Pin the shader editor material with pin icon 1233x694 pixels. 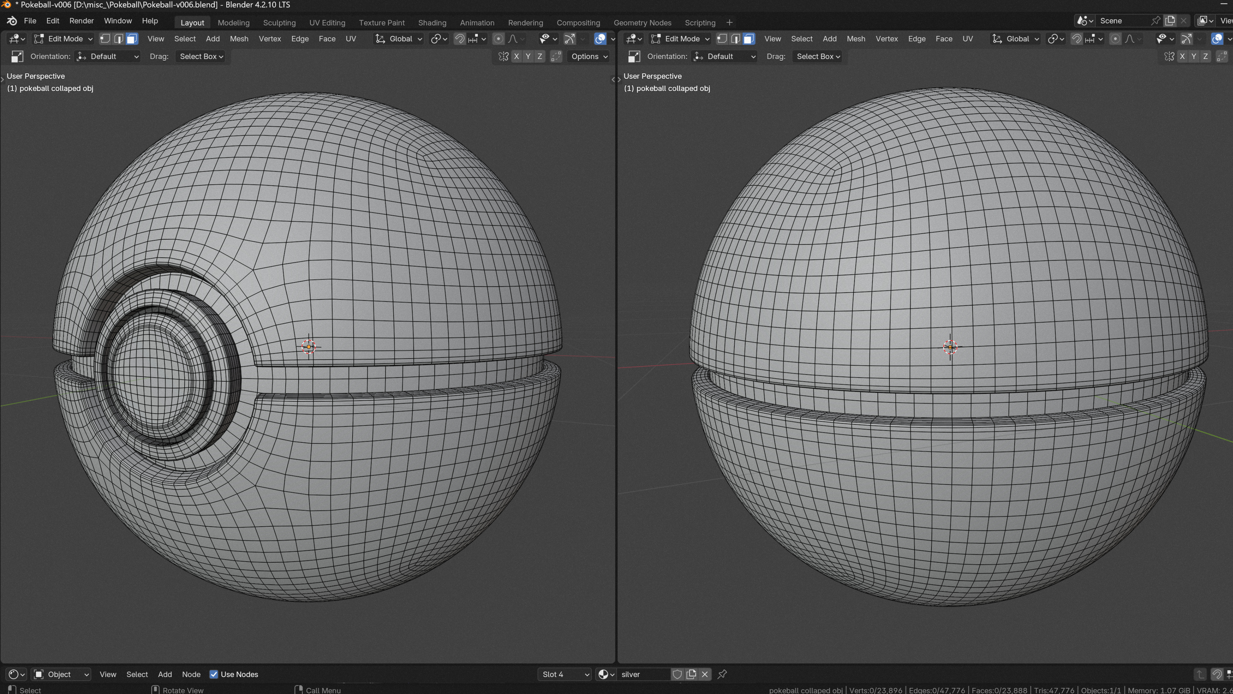pyautogui.click(x=722, y=674)
